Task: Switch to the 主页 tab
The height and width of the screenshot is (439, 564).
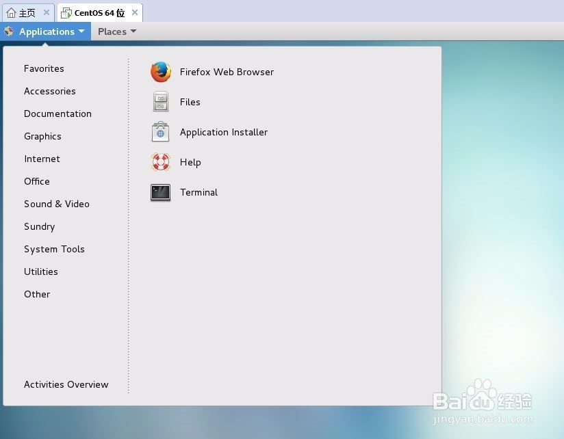Action: tap(28, 13)
